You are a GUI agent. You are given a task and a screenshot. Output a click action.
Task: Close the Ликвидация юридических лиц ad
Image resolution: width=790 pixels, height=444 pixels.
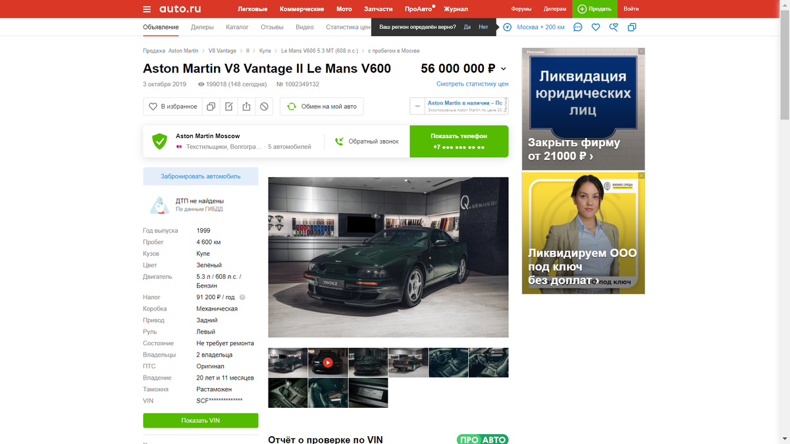tap(641, 51)
